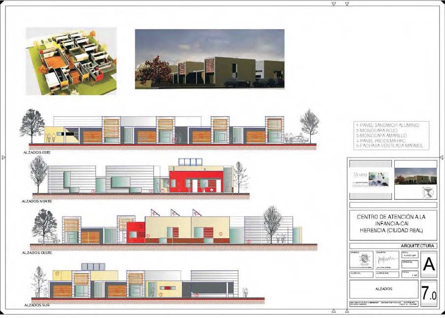
Task: Click the 7.0 sheet number box
Action: pyautogui.click(x=429, y=294)
